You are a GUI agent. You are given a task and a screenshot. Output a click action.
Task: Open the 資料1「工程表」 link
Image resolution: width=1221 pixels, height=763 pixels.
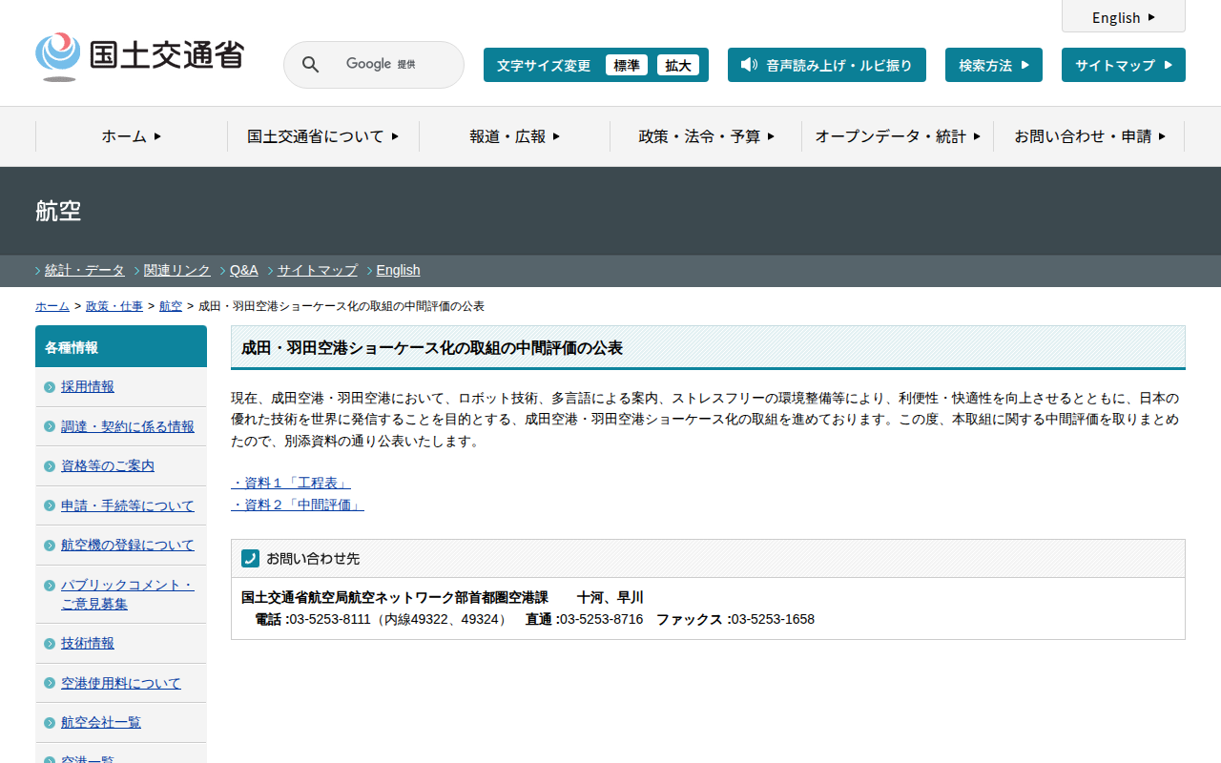click(291, 483)
